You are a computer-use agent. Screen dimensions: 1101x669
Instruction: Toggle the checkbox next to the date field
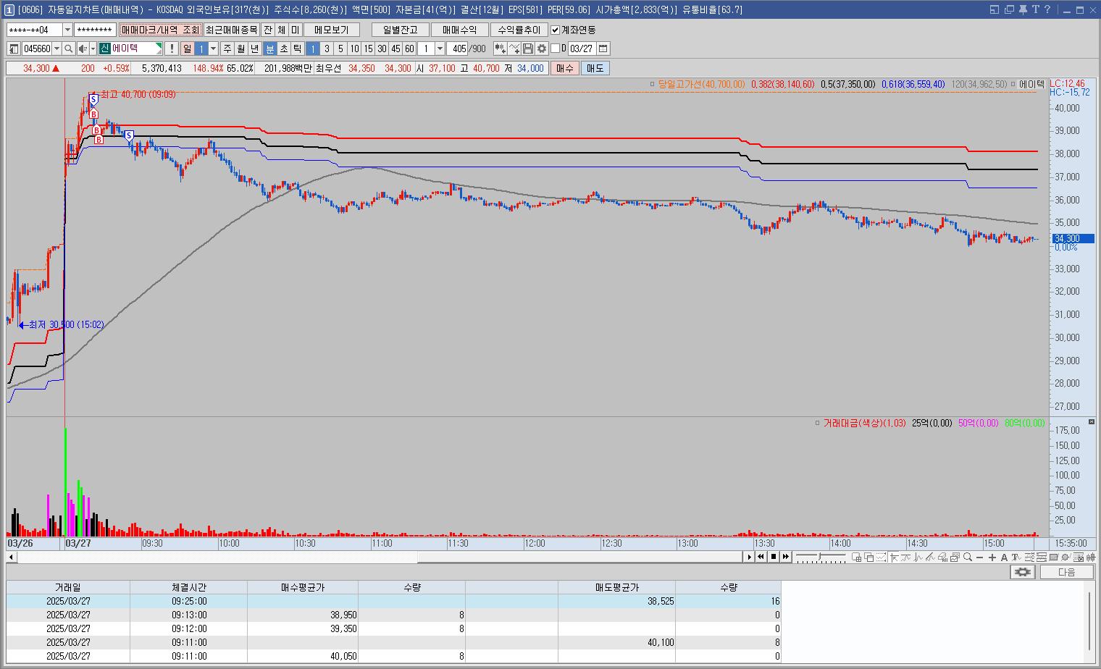556,49
